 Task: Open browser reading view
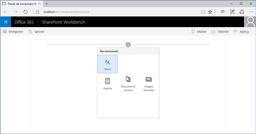point(203,12)
